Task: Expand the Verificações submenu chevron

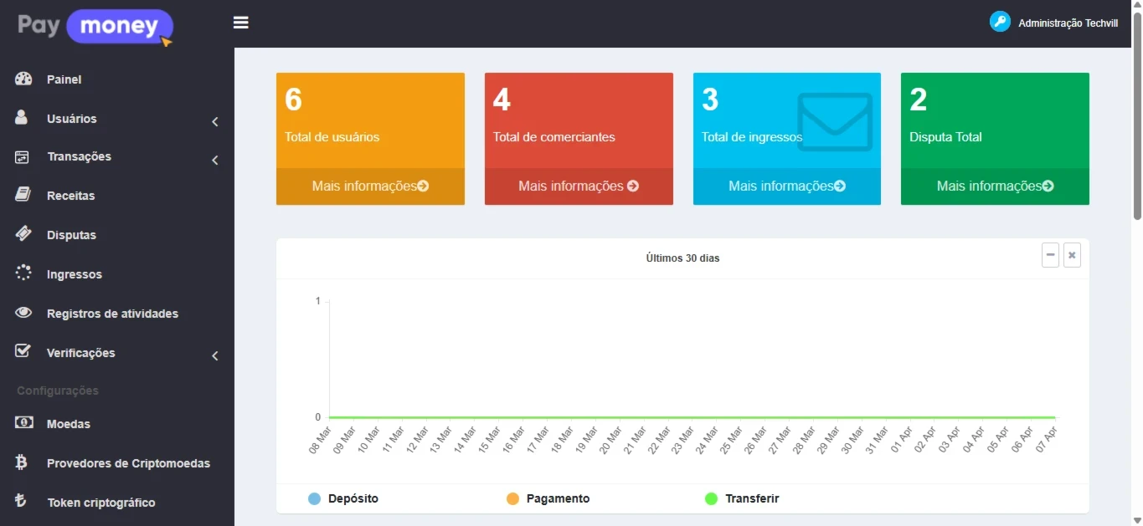Action: click(215, 356)
